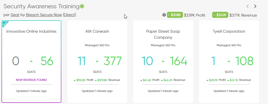The width and height of the screenshot is (268, 104).
Task: Click the next arrow chevron
Action: click(x=255, y=6)
